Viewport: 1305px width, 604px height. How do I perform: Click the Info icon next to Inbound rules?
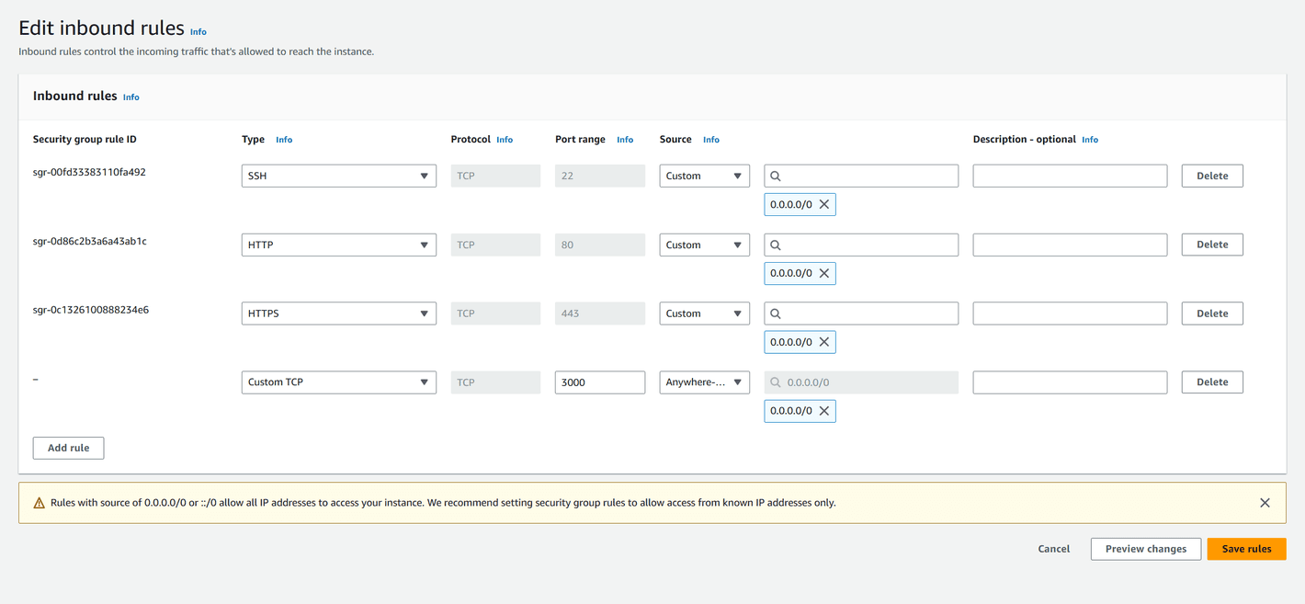tap(130, 97)
